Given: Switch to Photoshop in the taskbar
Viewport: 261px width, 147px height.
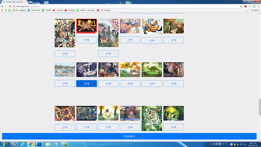Looking at the screenshot, I should point(39,144).
